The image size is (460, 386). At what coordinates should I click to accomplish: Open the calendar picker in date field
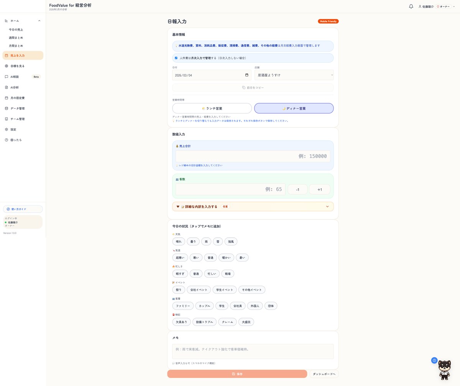tap(246, 75)
